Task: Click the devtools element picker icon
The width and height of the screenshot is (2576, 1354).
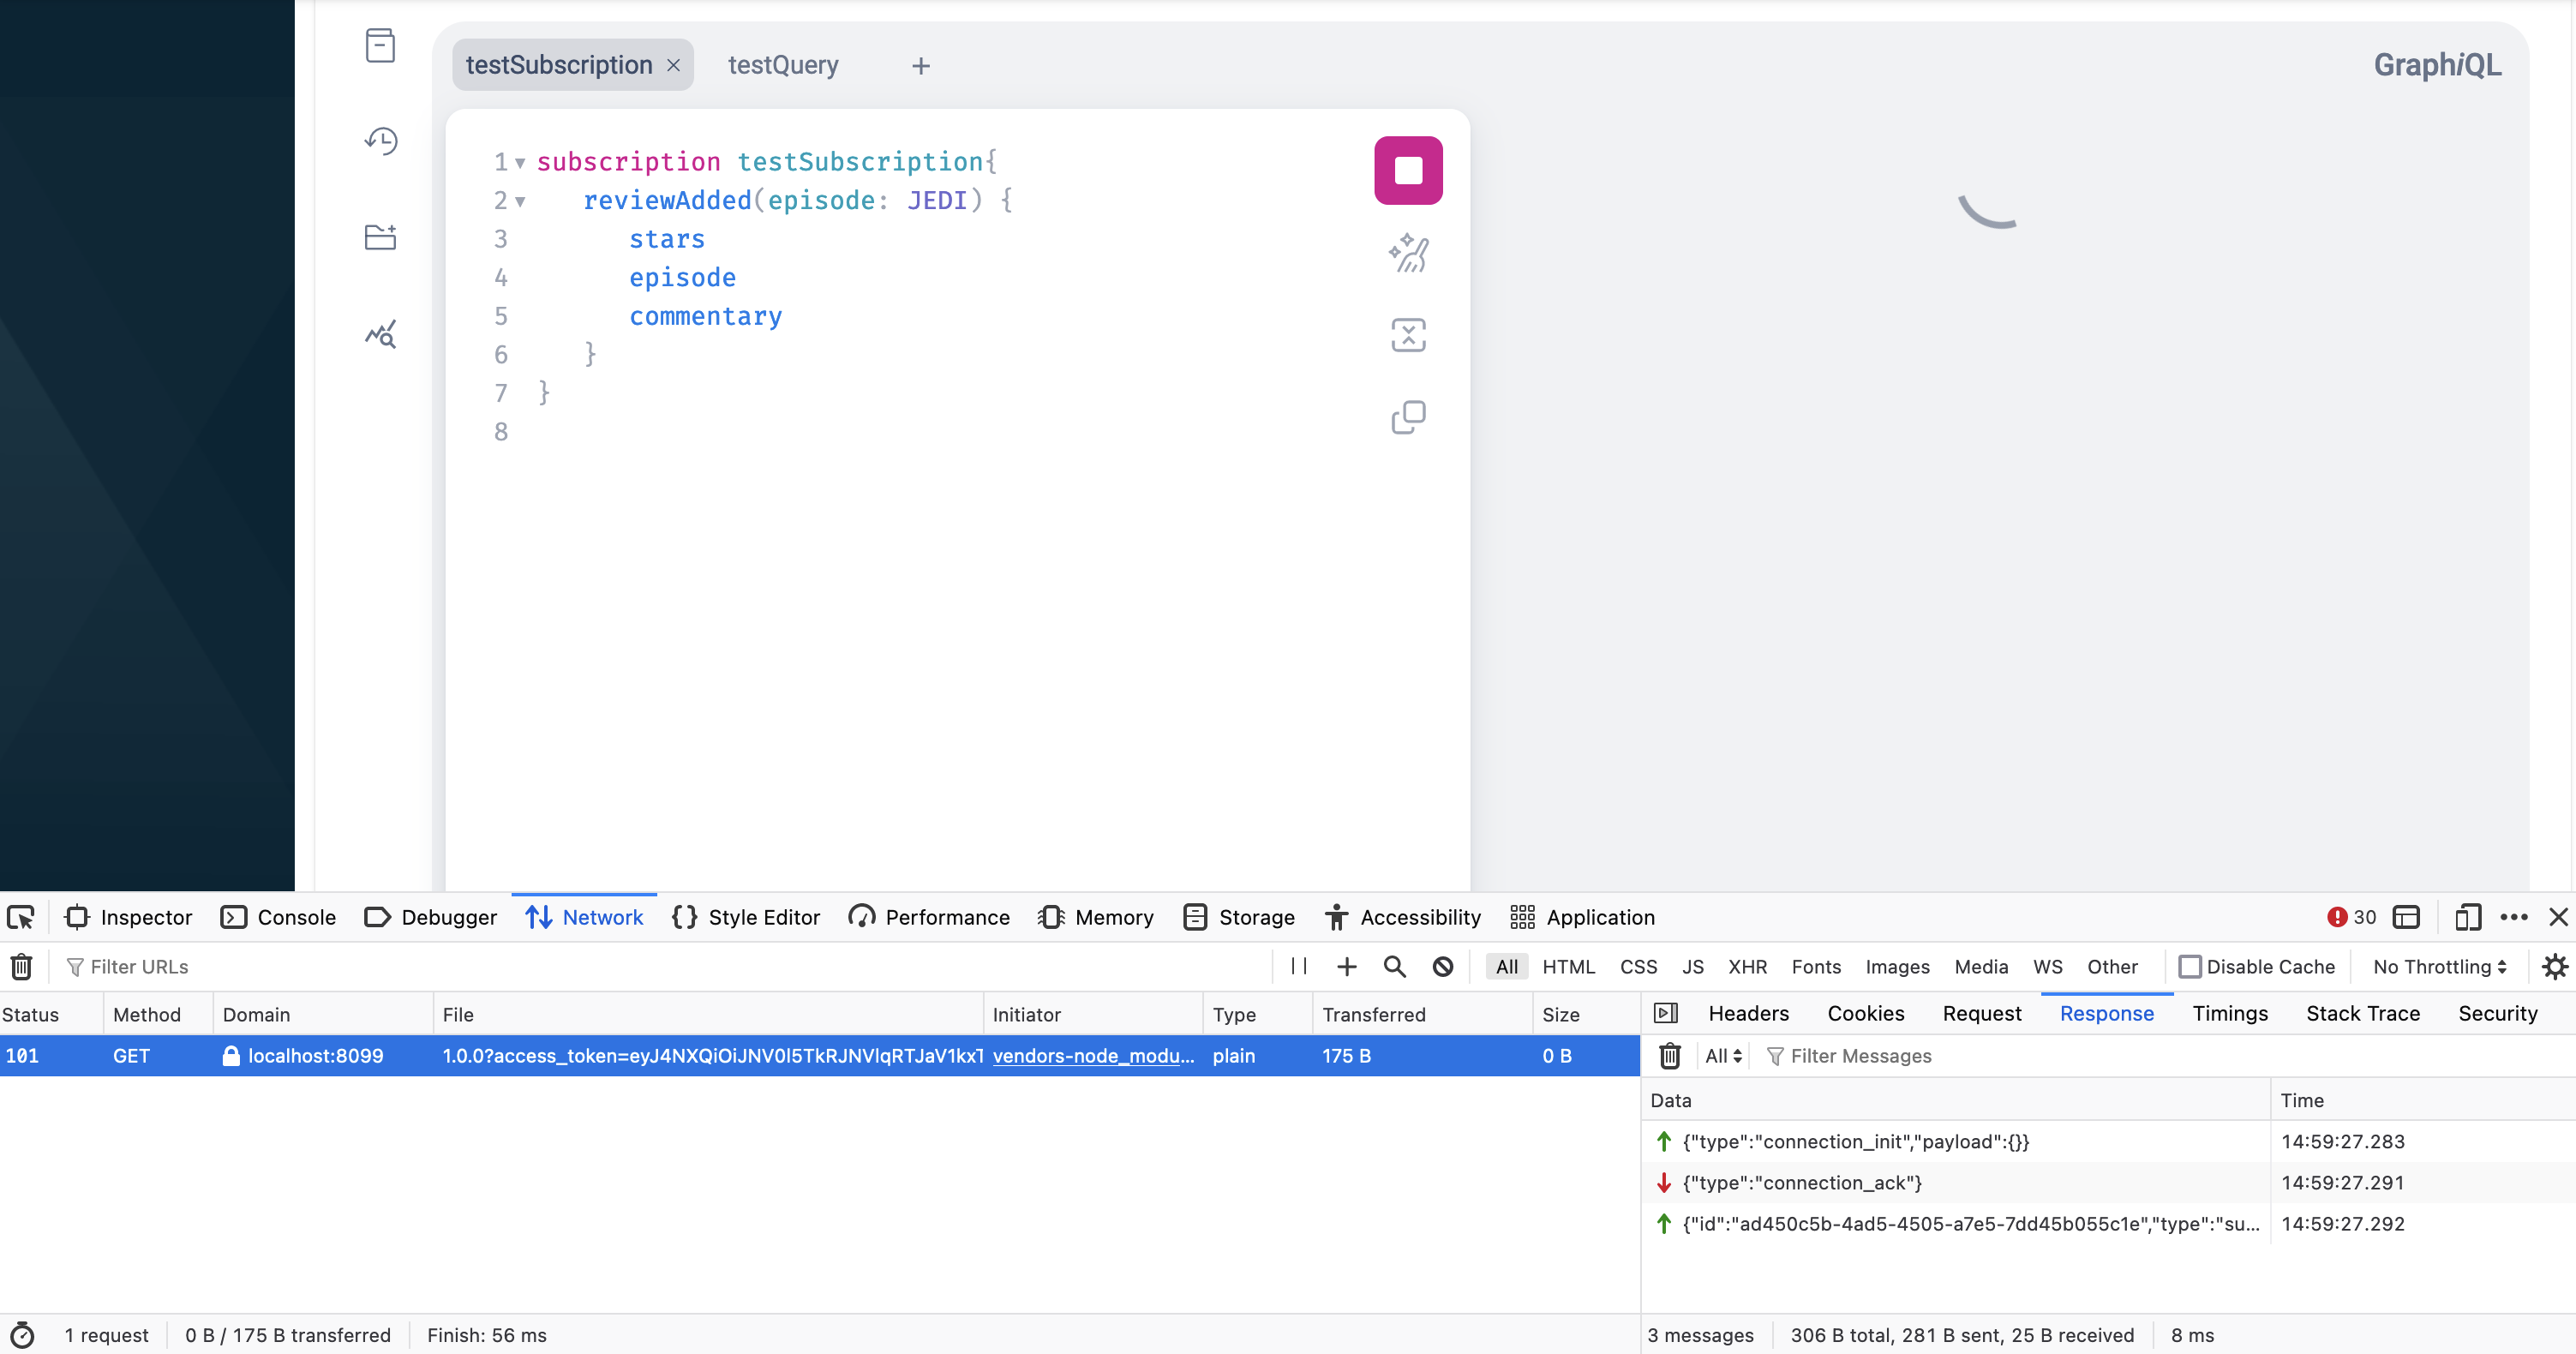Action: (x=21, y=917)
